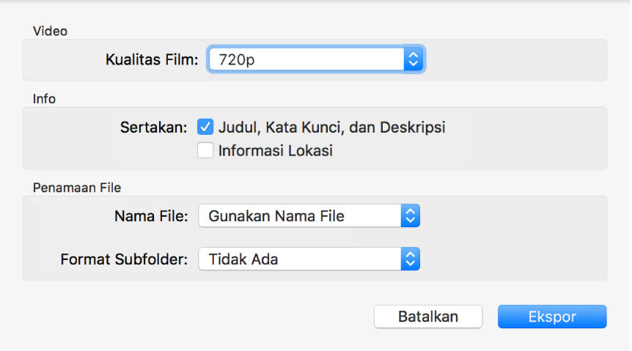Click the Video section heading

(x=50, y=31)
